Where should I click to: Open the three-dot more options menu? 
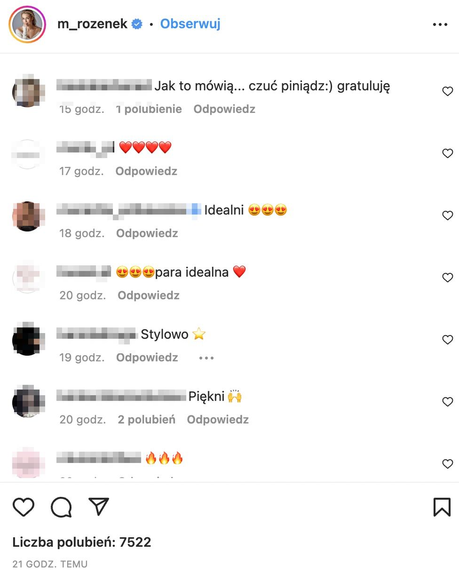tap(440, 24)
